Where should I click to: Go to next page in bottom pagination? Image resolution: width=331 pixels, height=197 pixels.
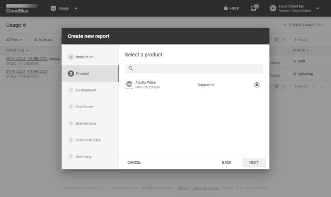pyautogui.click(x=321, y=86)
